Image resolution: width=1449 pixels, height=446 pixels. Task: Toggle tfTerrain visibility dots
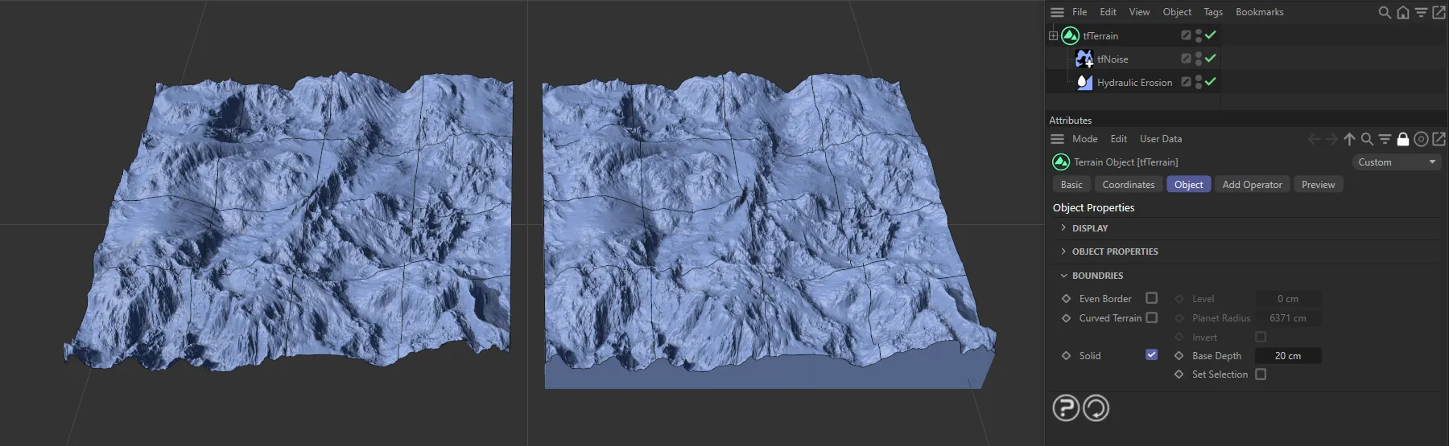point(1199,35)
